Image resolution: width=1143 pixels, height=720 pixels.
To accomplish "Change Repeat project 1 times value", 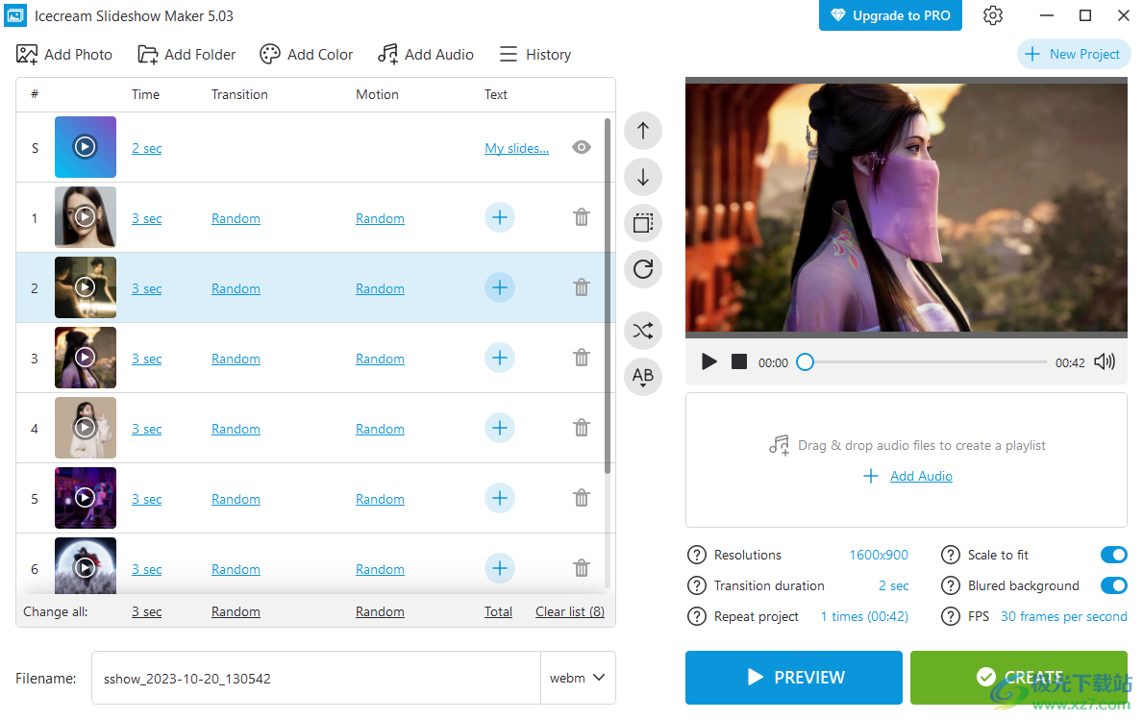I will pyautogui.click(x=864, y=616).
